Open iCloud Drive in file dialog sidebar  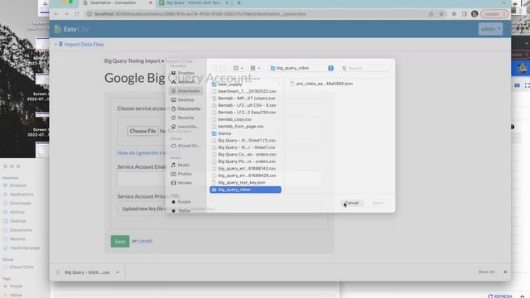click(185, 146)
